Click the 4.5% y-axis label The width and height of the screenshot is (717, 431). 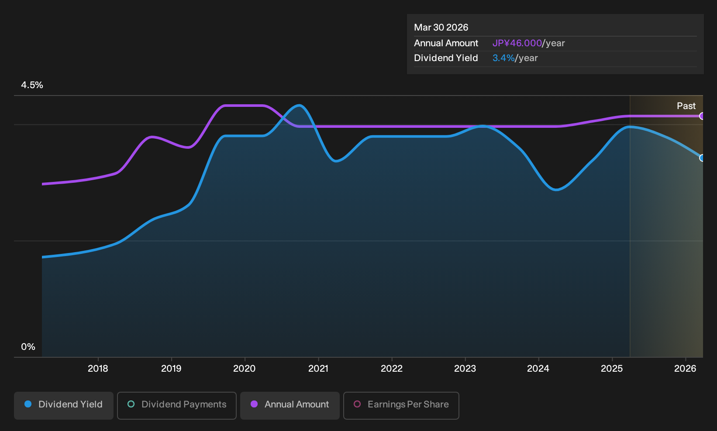click(32, 85)
